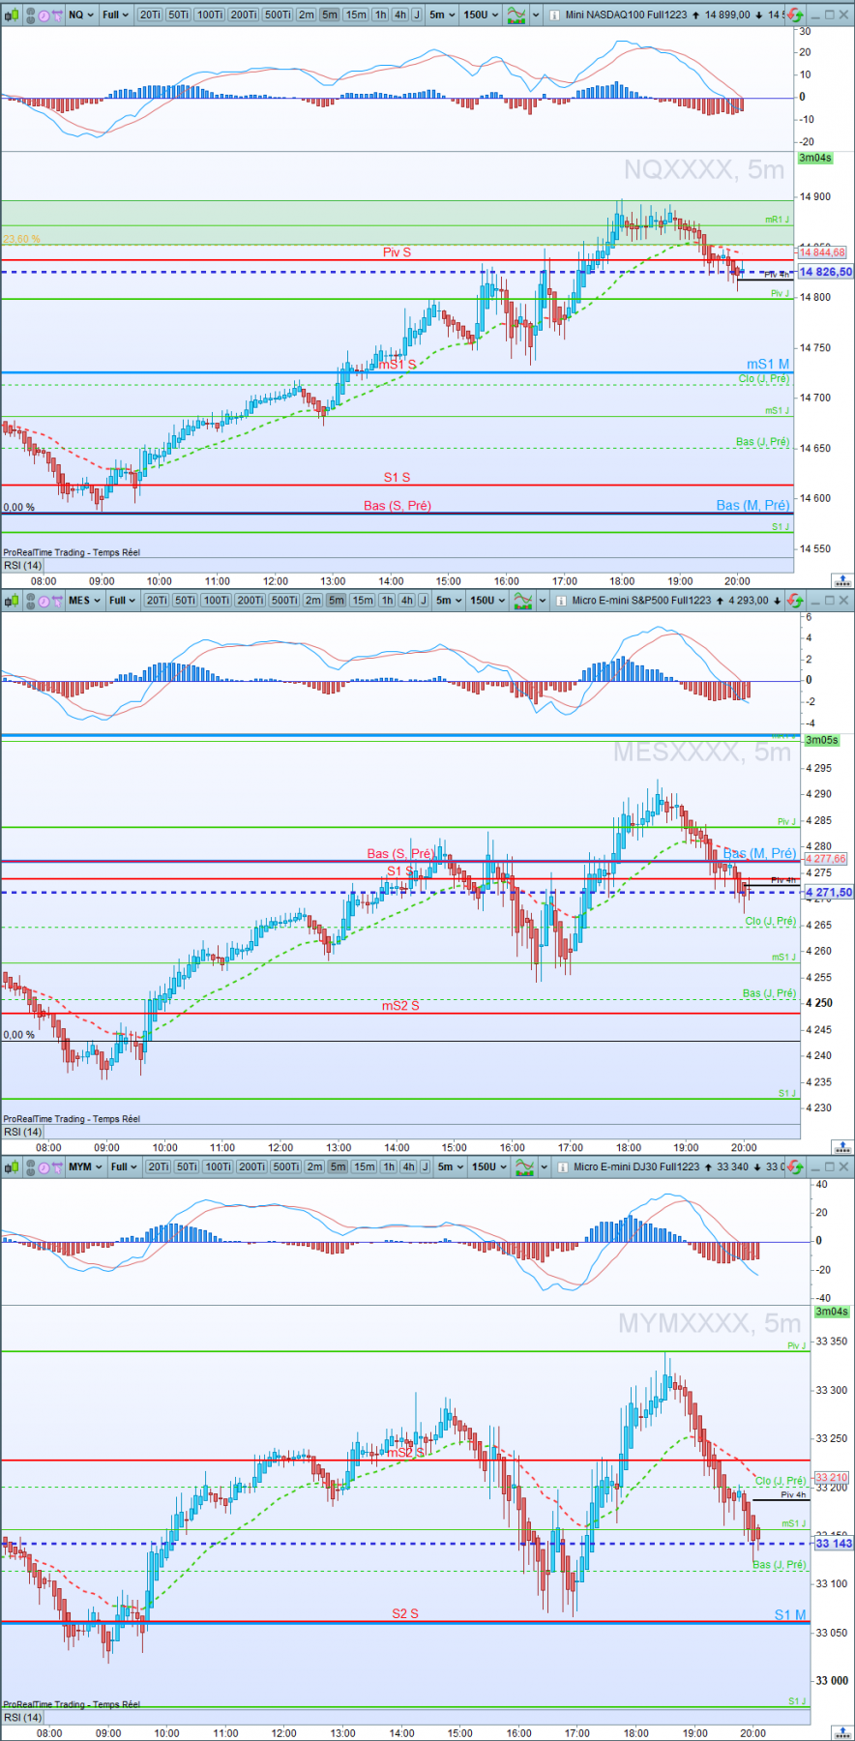Open the 150U units dropdown in MES chart
This screenshot has width=855, height=1741.
pyautogui.click(x=487, y=601)
